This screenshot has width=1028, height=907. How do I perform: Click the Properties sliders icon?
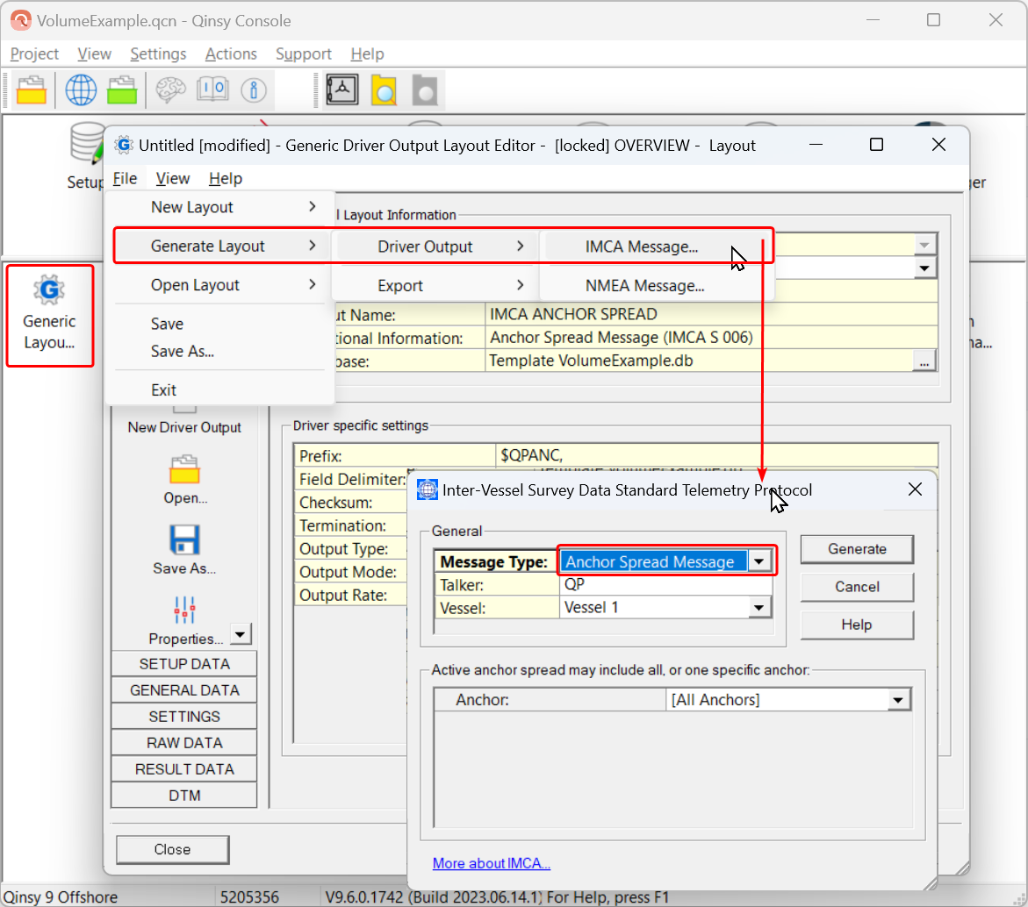click(x=184, y=610)
